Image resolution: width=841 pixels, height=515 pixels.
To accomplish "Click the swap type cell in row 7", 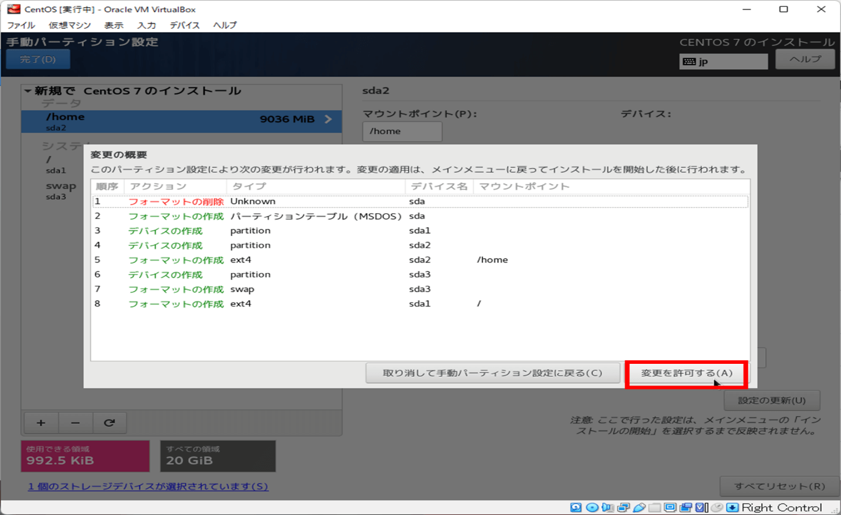I will tap(242, 289).
